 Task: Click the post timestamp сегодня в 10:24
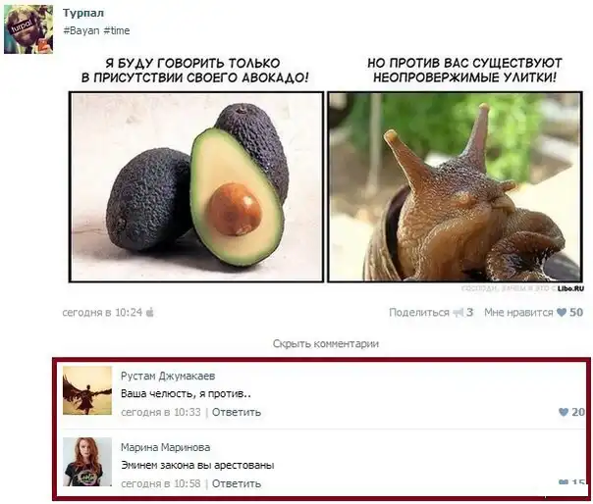(102, 313)
